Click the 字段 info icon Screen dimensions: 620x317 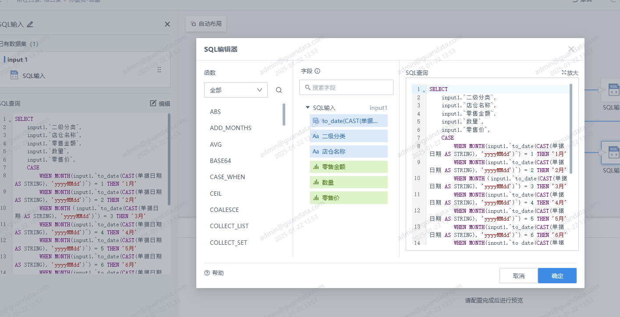318,71
